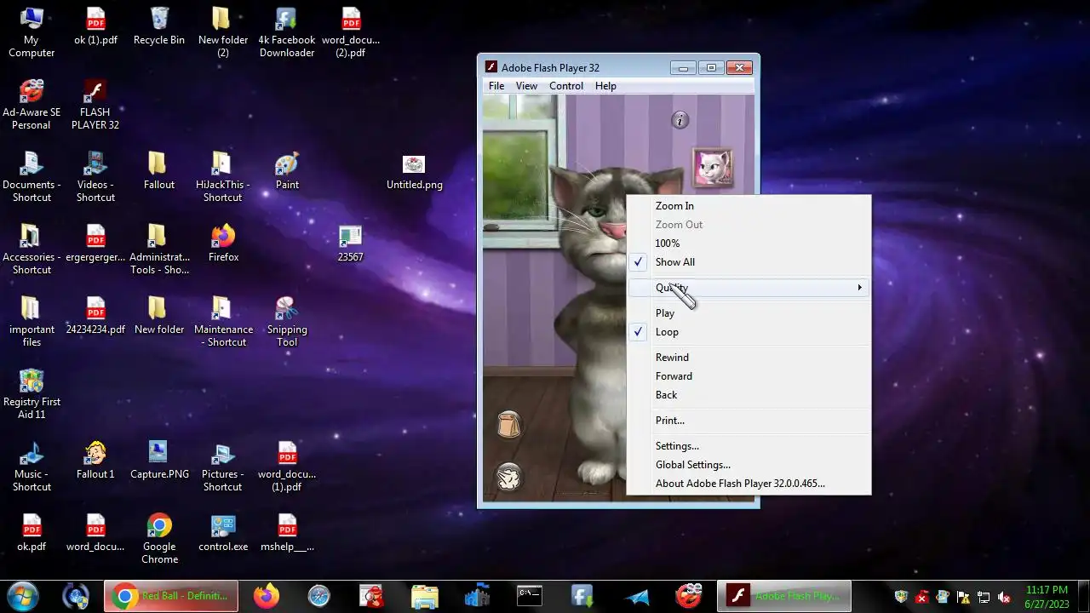Select Google Chrome desktop icon
1090x613 pixels.
[x=159, y=540]
